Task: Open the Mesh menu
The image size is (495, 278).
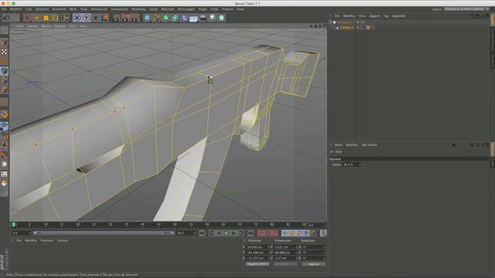Action: click(x=73, y=9)
